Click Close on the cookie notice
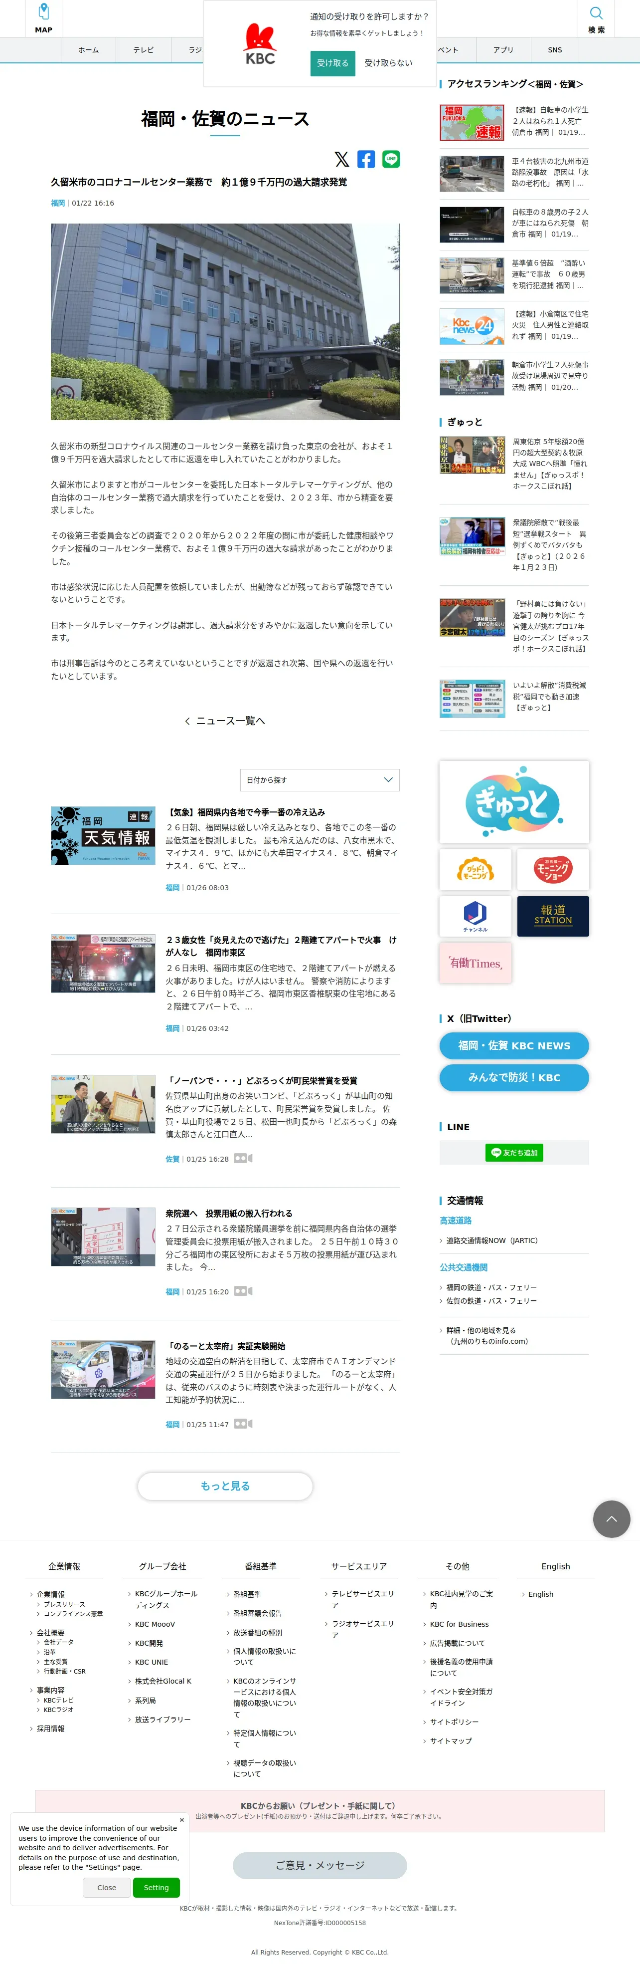The height and width of the screenshot is (1978, 640). [x=107, y=1887]
